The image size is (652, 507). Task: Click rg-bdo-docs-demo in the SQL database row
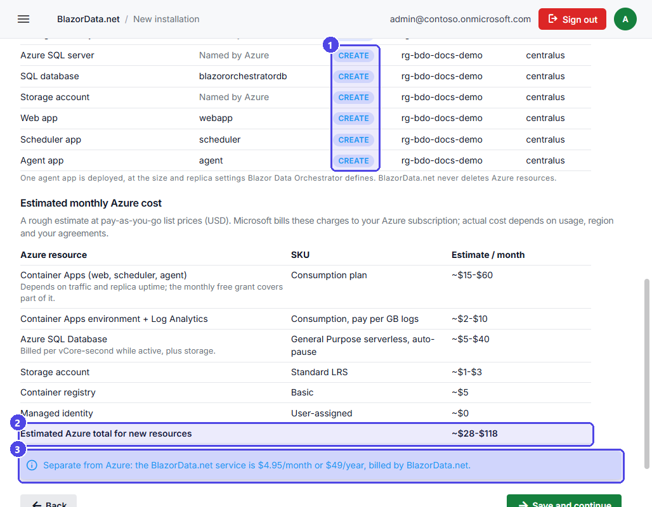(441, 77)
